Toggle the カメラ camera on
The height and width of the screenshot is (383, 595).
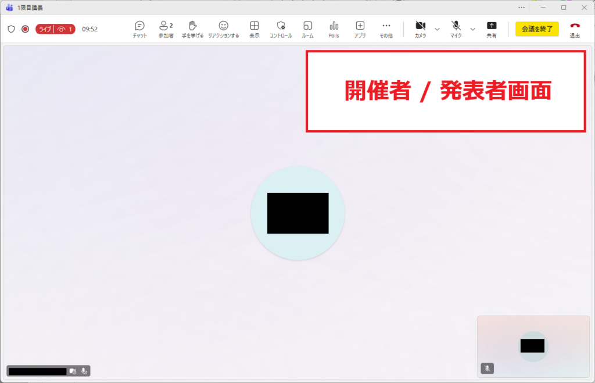pyautogui.click(x=420, y=29)
